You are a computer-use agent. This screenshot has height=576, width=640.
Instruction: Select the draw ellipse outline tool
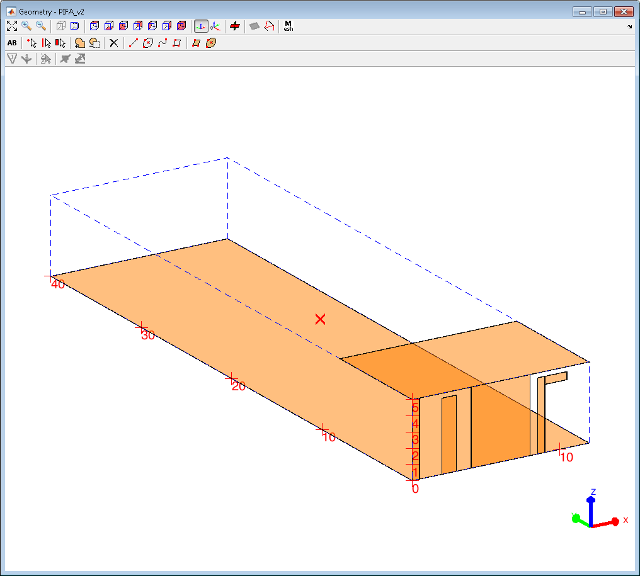[148, 43]
